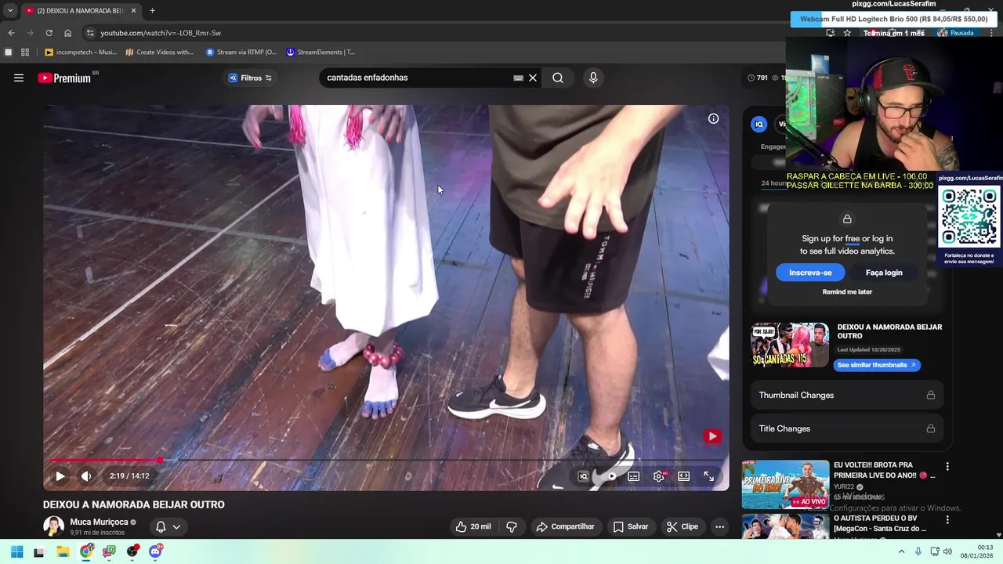Image resolution: width=1003 pixels, height=564 pixels.
Task: Go to browser home page
Action: click(67, 33)
